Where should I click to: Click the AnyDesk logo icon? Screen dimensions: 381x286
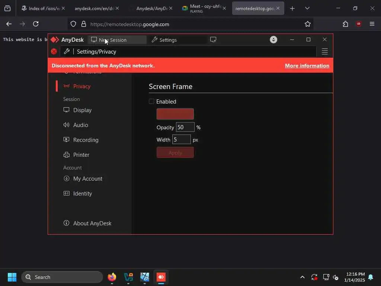[55, 39]
